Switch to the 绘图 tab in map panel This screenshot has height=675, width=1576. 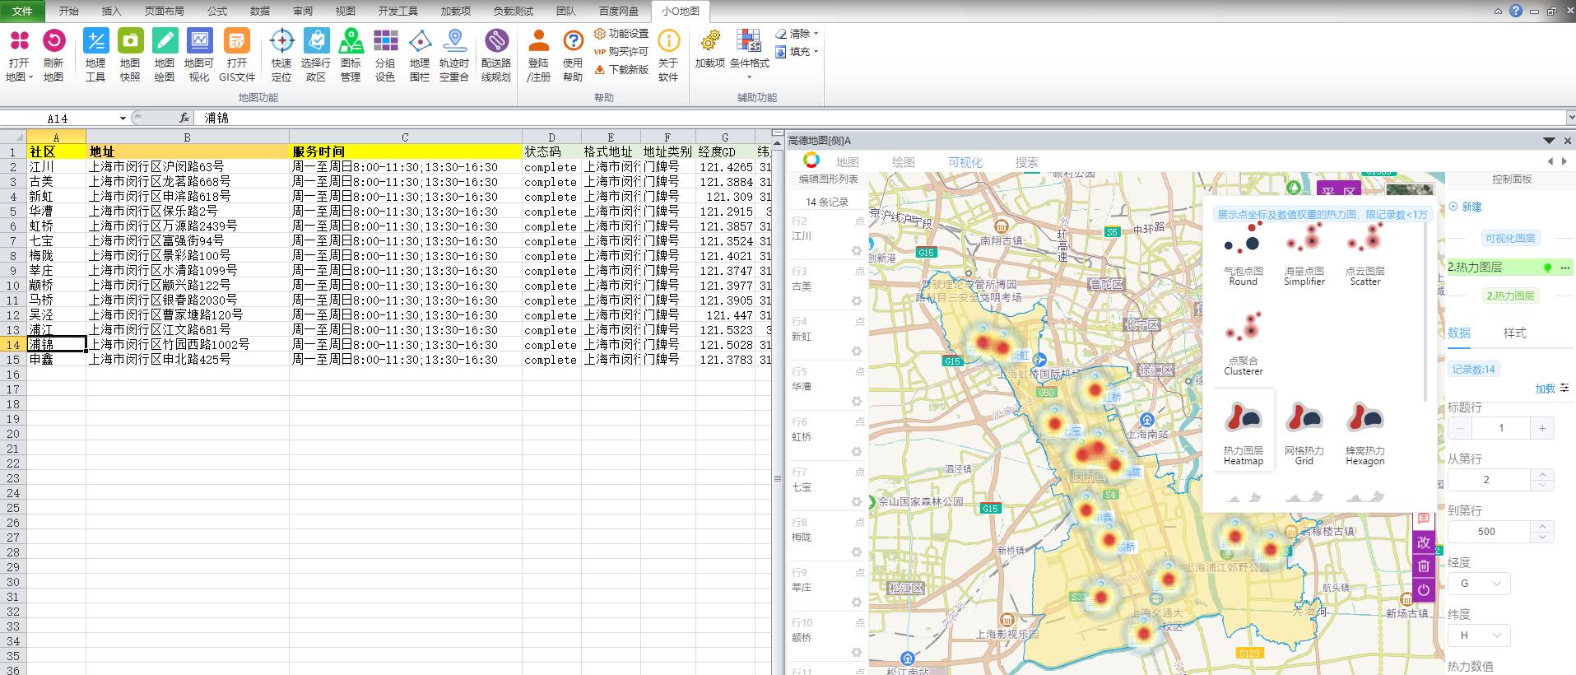904,162
